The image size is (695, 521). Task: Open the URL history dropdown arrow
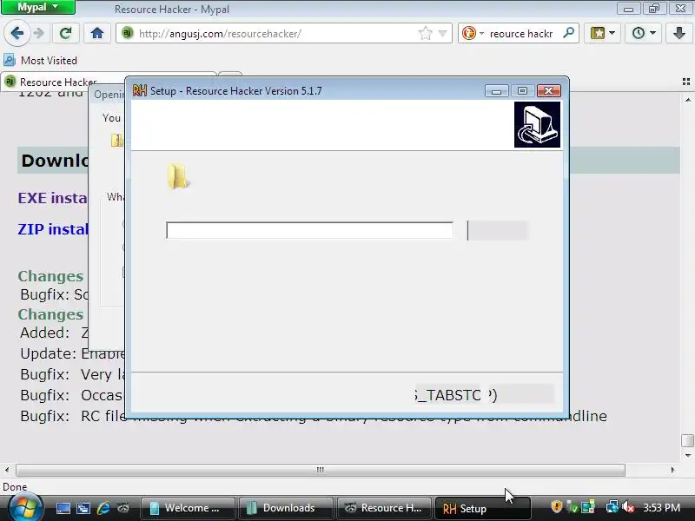click(442, 33)
